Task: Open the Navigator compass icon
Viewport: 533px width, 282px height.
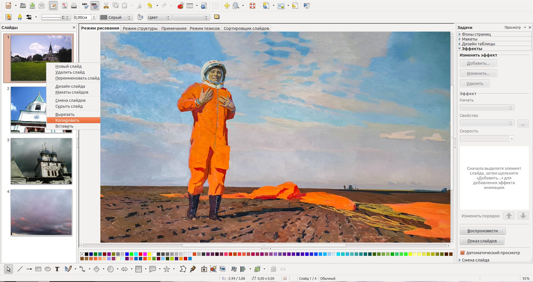Action: click(x=227, y=6)
